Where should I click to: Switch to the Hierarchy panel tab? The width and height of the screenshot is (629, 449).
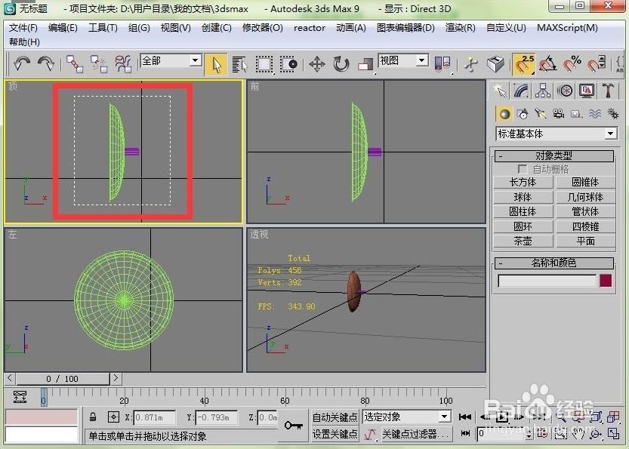click(x=543, y=91)
